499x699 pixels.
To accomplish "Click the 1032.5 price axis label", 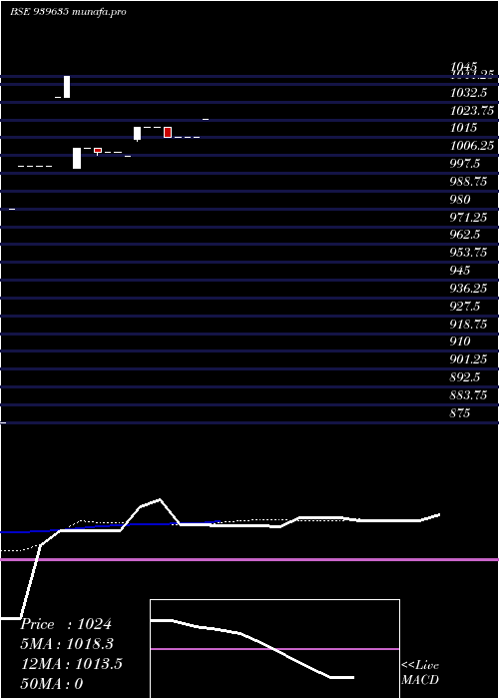I will click(x=468, y=92).
